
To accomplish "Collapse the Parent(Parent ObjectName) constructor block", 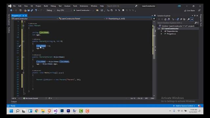I will point(23,57).
